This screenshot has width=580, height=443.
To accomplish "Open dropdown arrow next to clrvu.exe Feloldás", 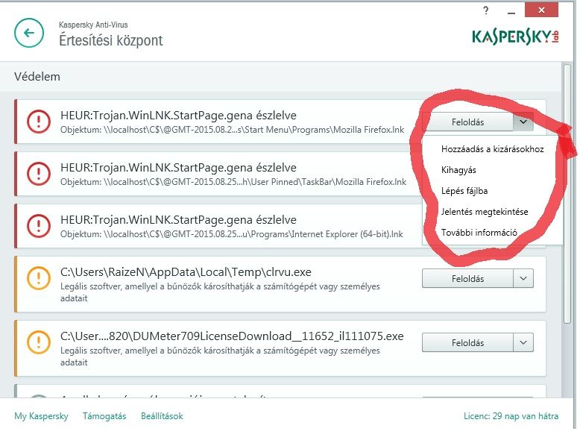I will 523,278.
